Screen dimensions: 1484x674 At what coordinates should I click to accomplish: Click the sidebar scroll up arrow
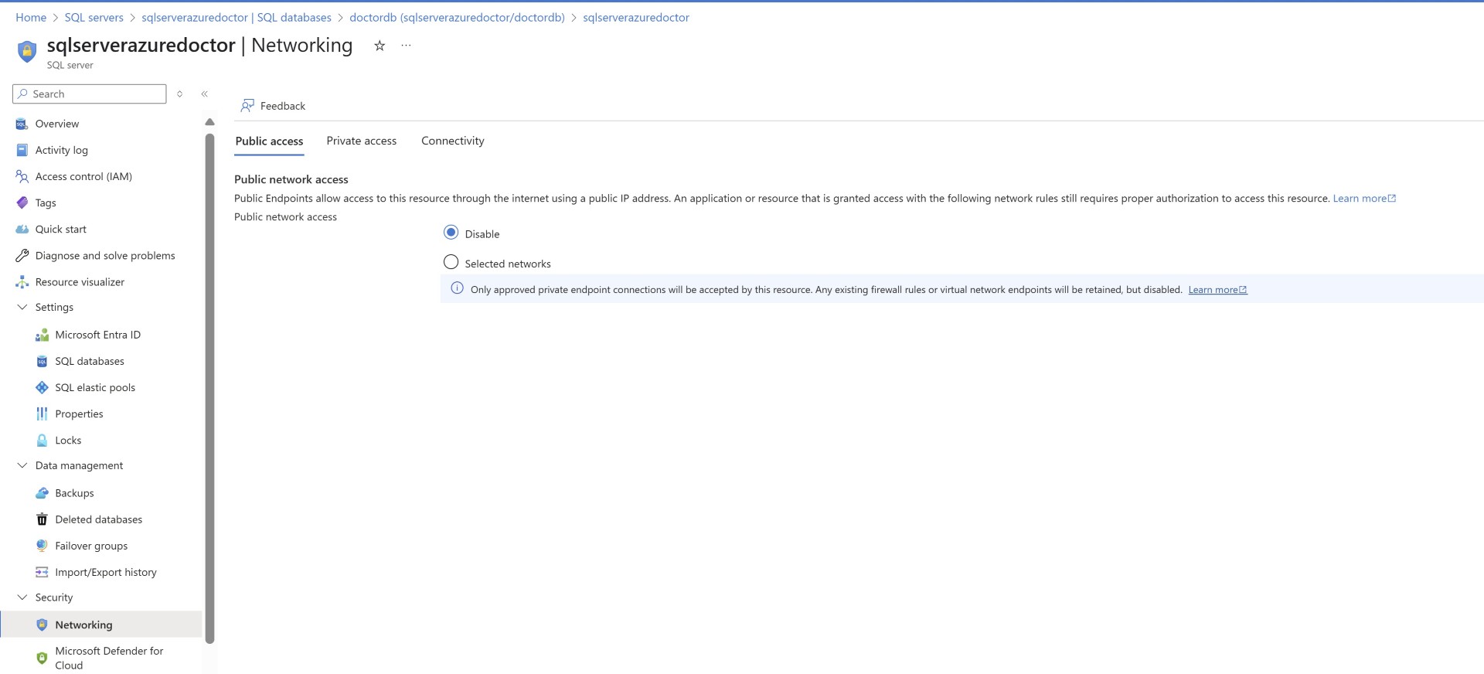pos(209,122)
